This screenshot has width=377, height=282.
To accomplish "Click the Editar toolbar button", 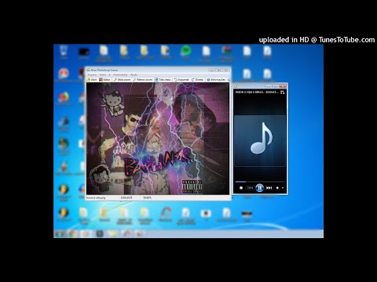I will click(x=104, y=79).
